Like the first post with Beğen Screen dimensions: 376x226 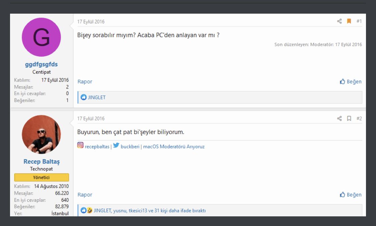(x=351, y=82)
